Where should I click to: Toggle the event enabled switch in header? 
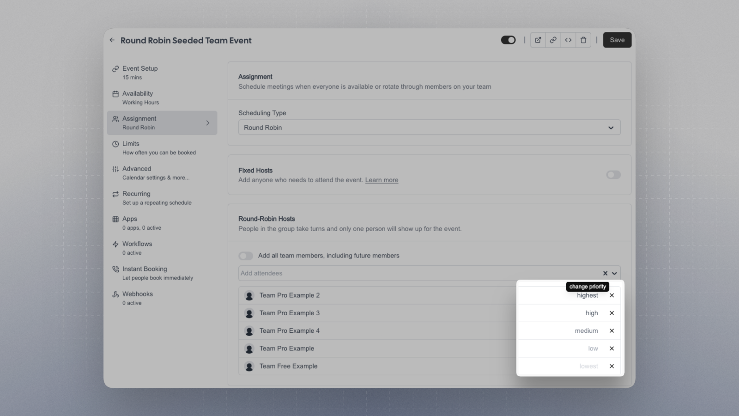point(508,40)
